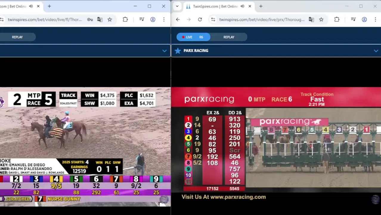Expand the track dropdown in left window

pyautogui.click(x=164, y=51)
